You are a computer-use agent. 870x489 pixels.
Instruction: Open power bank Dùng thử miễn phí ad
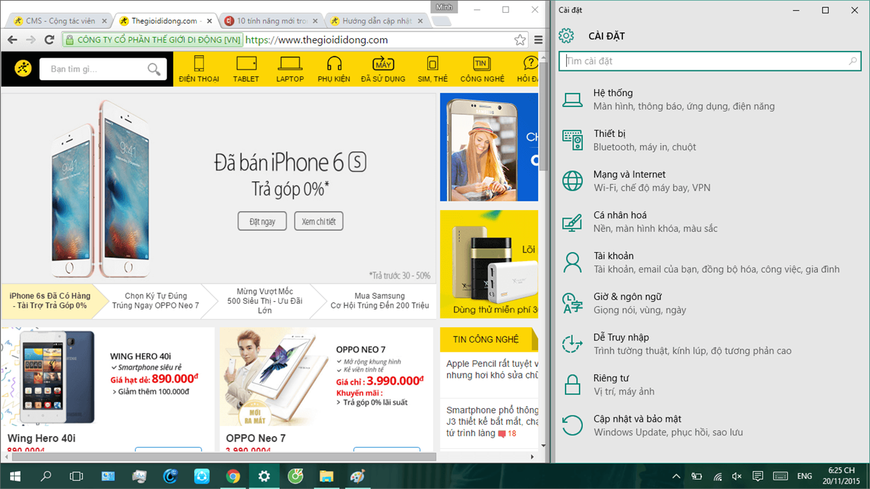[489, 264]
